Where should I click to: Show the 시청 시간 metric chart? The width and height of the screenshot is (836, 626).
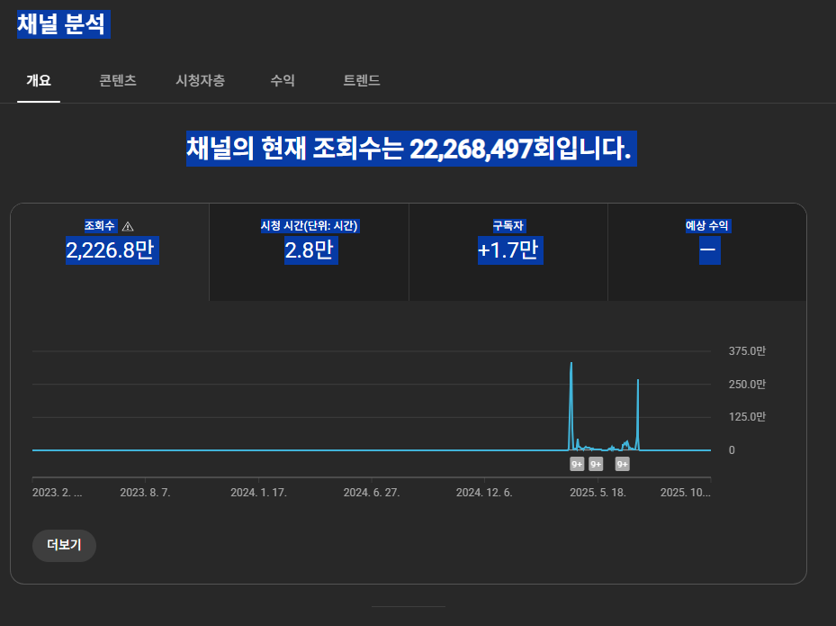coord(310,251)
